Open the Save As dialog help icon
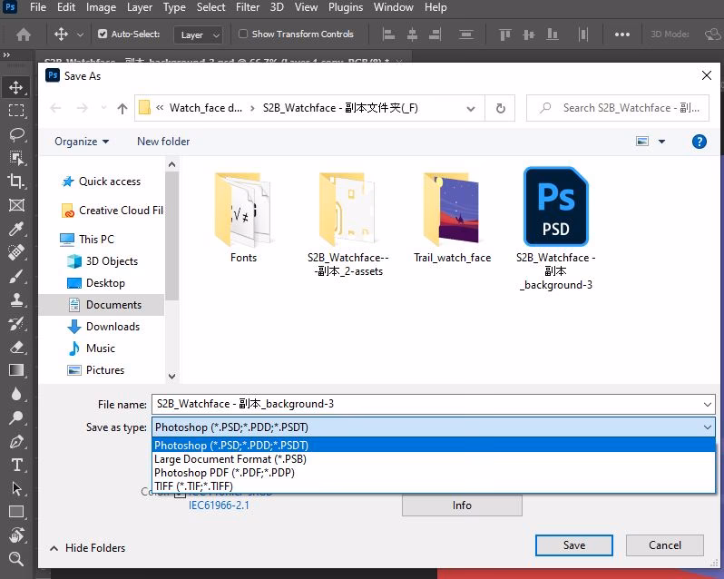The width and height of the screenshot is (724, 579). [699, 142]
